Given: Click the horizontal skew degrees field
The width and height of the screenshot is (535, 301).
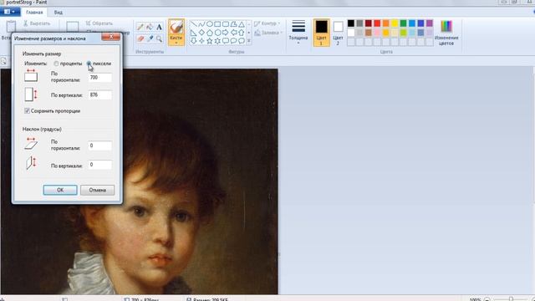Looking at the screenshot, I should 100,145.
